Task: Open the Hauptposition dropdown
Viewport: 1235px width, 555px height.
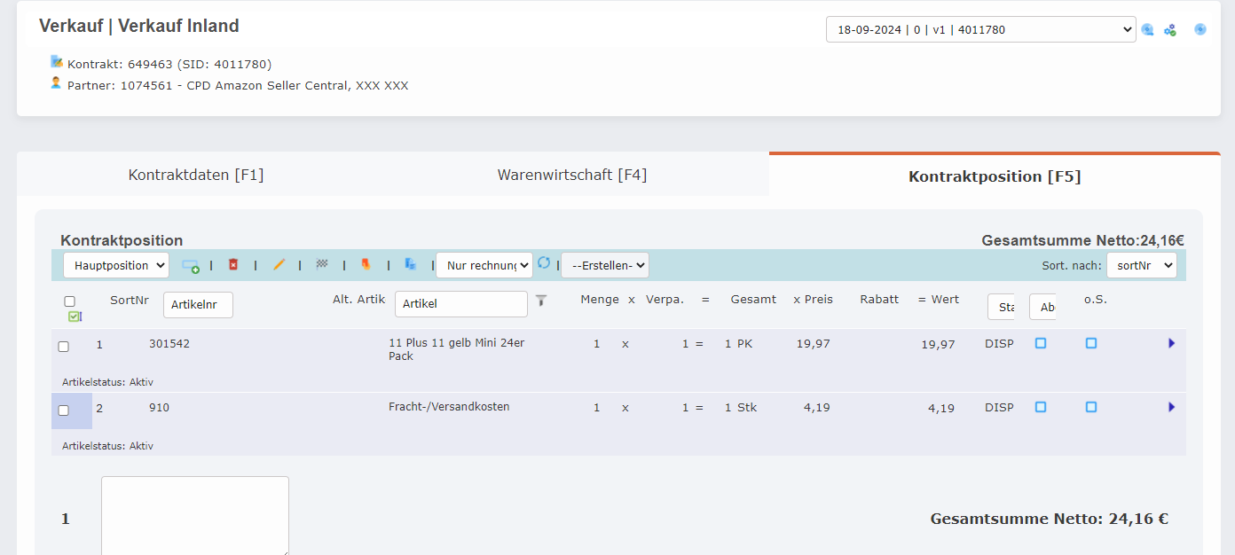Action: pyautogui.click(x=116, y=265)
